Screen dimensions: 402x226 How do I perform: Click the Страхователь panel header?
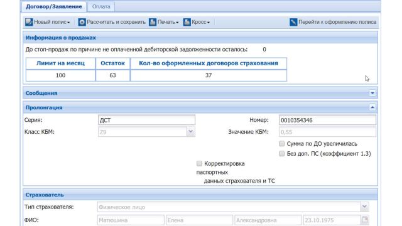pos(200,195)
